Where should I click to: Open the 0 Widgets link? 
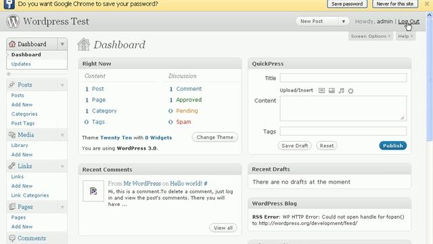click(158, 138)
